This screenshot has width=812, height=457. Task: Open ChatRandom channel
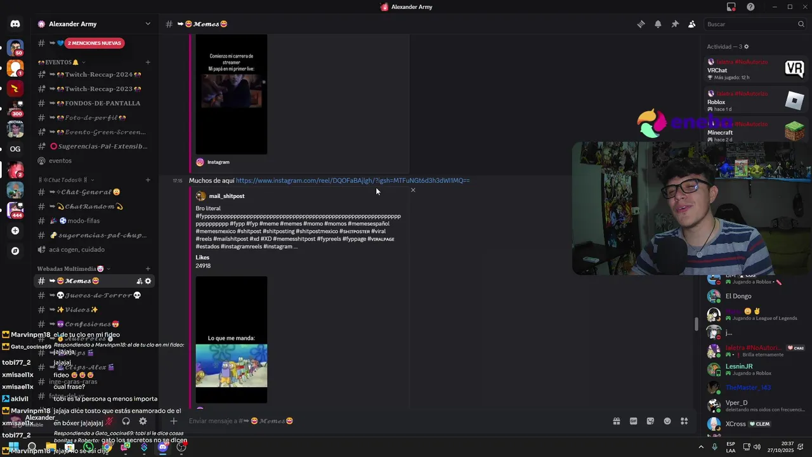coord(95,206)
